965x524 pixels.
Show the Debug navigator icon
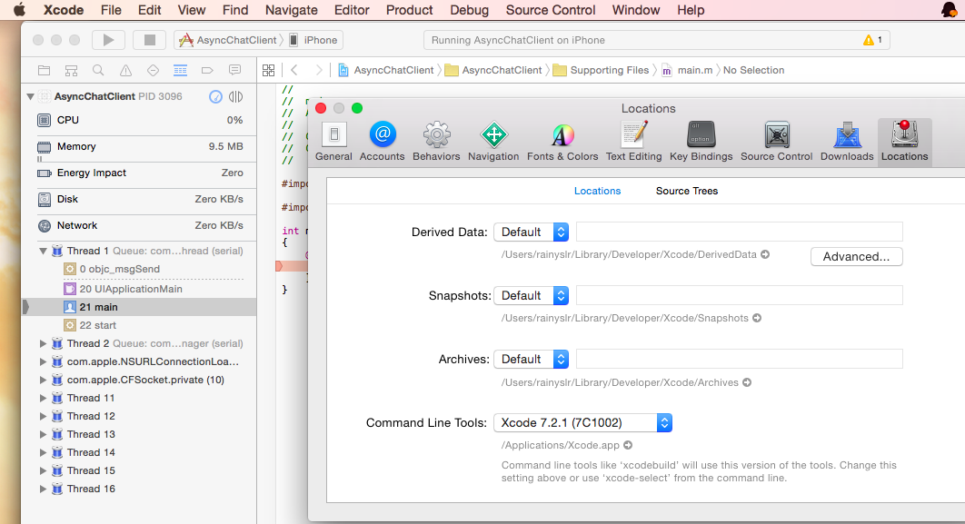tap(180, 70)
